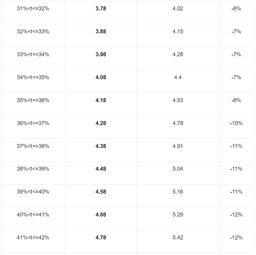Select the 39%<t<=40% range cell
Viewport: 256px width, 255px height.
33,192
